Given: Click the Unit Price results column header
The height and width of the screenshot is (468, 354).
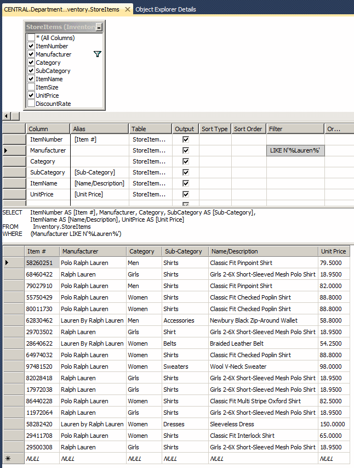Looking at the screenshot, I should (334, 251).
